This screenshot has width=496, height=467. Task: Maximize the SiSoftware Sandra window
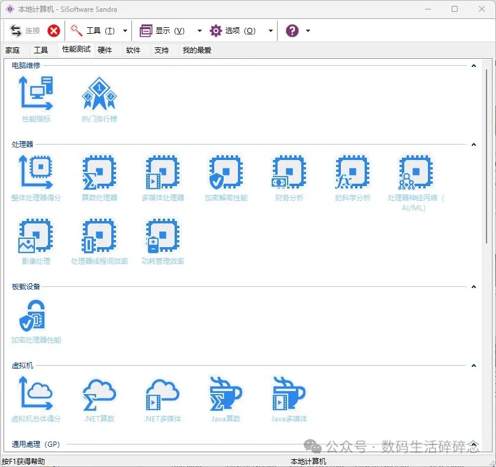455,9
